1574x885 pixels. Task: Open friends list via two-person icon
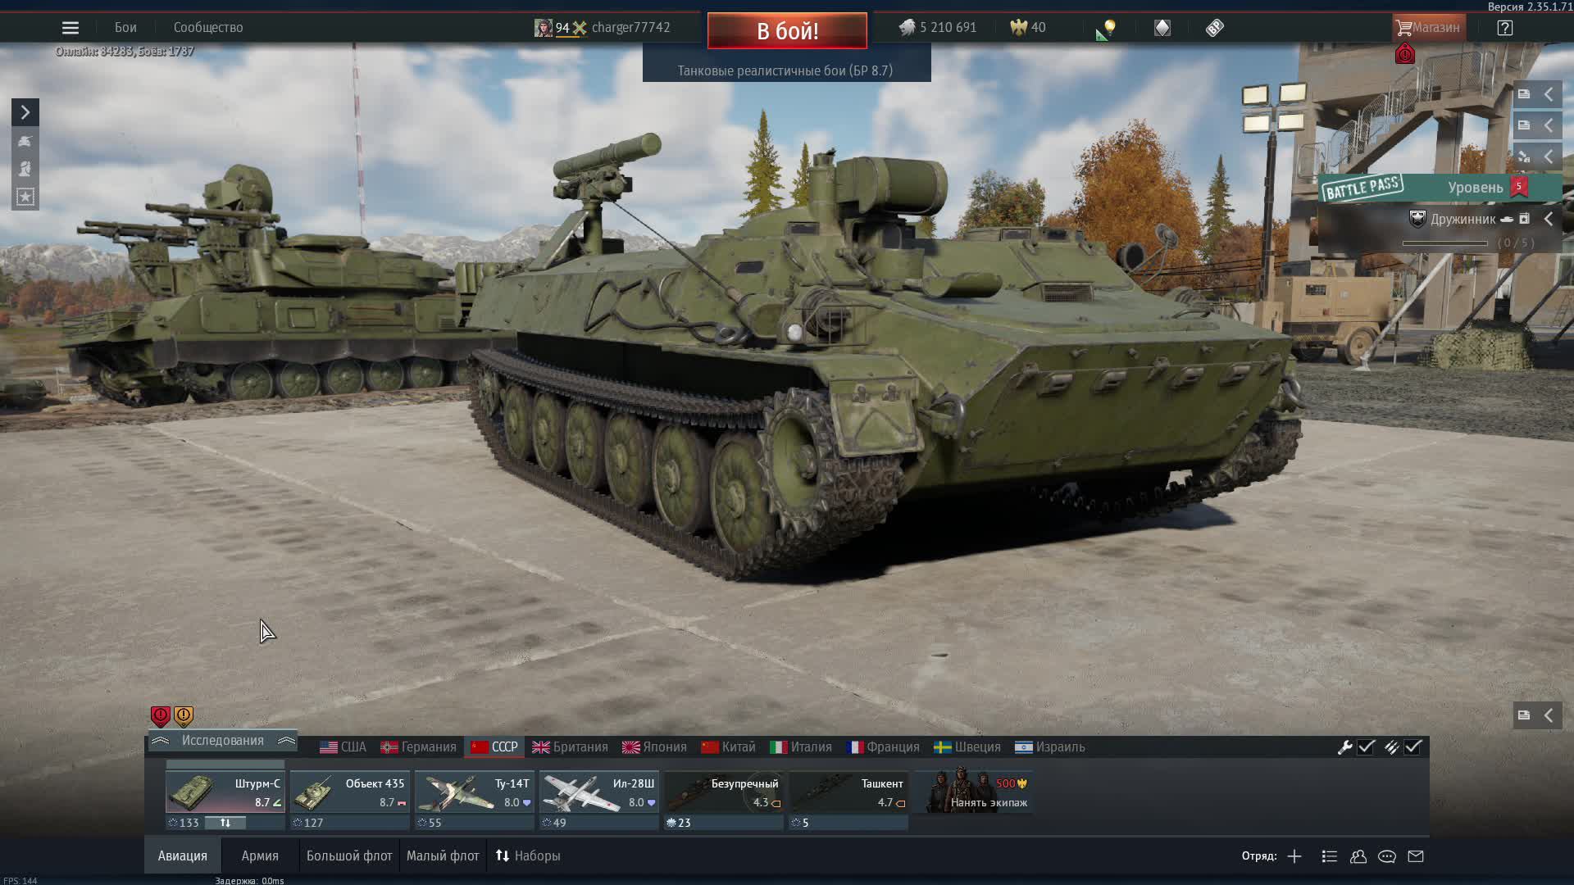[1358, 856]
